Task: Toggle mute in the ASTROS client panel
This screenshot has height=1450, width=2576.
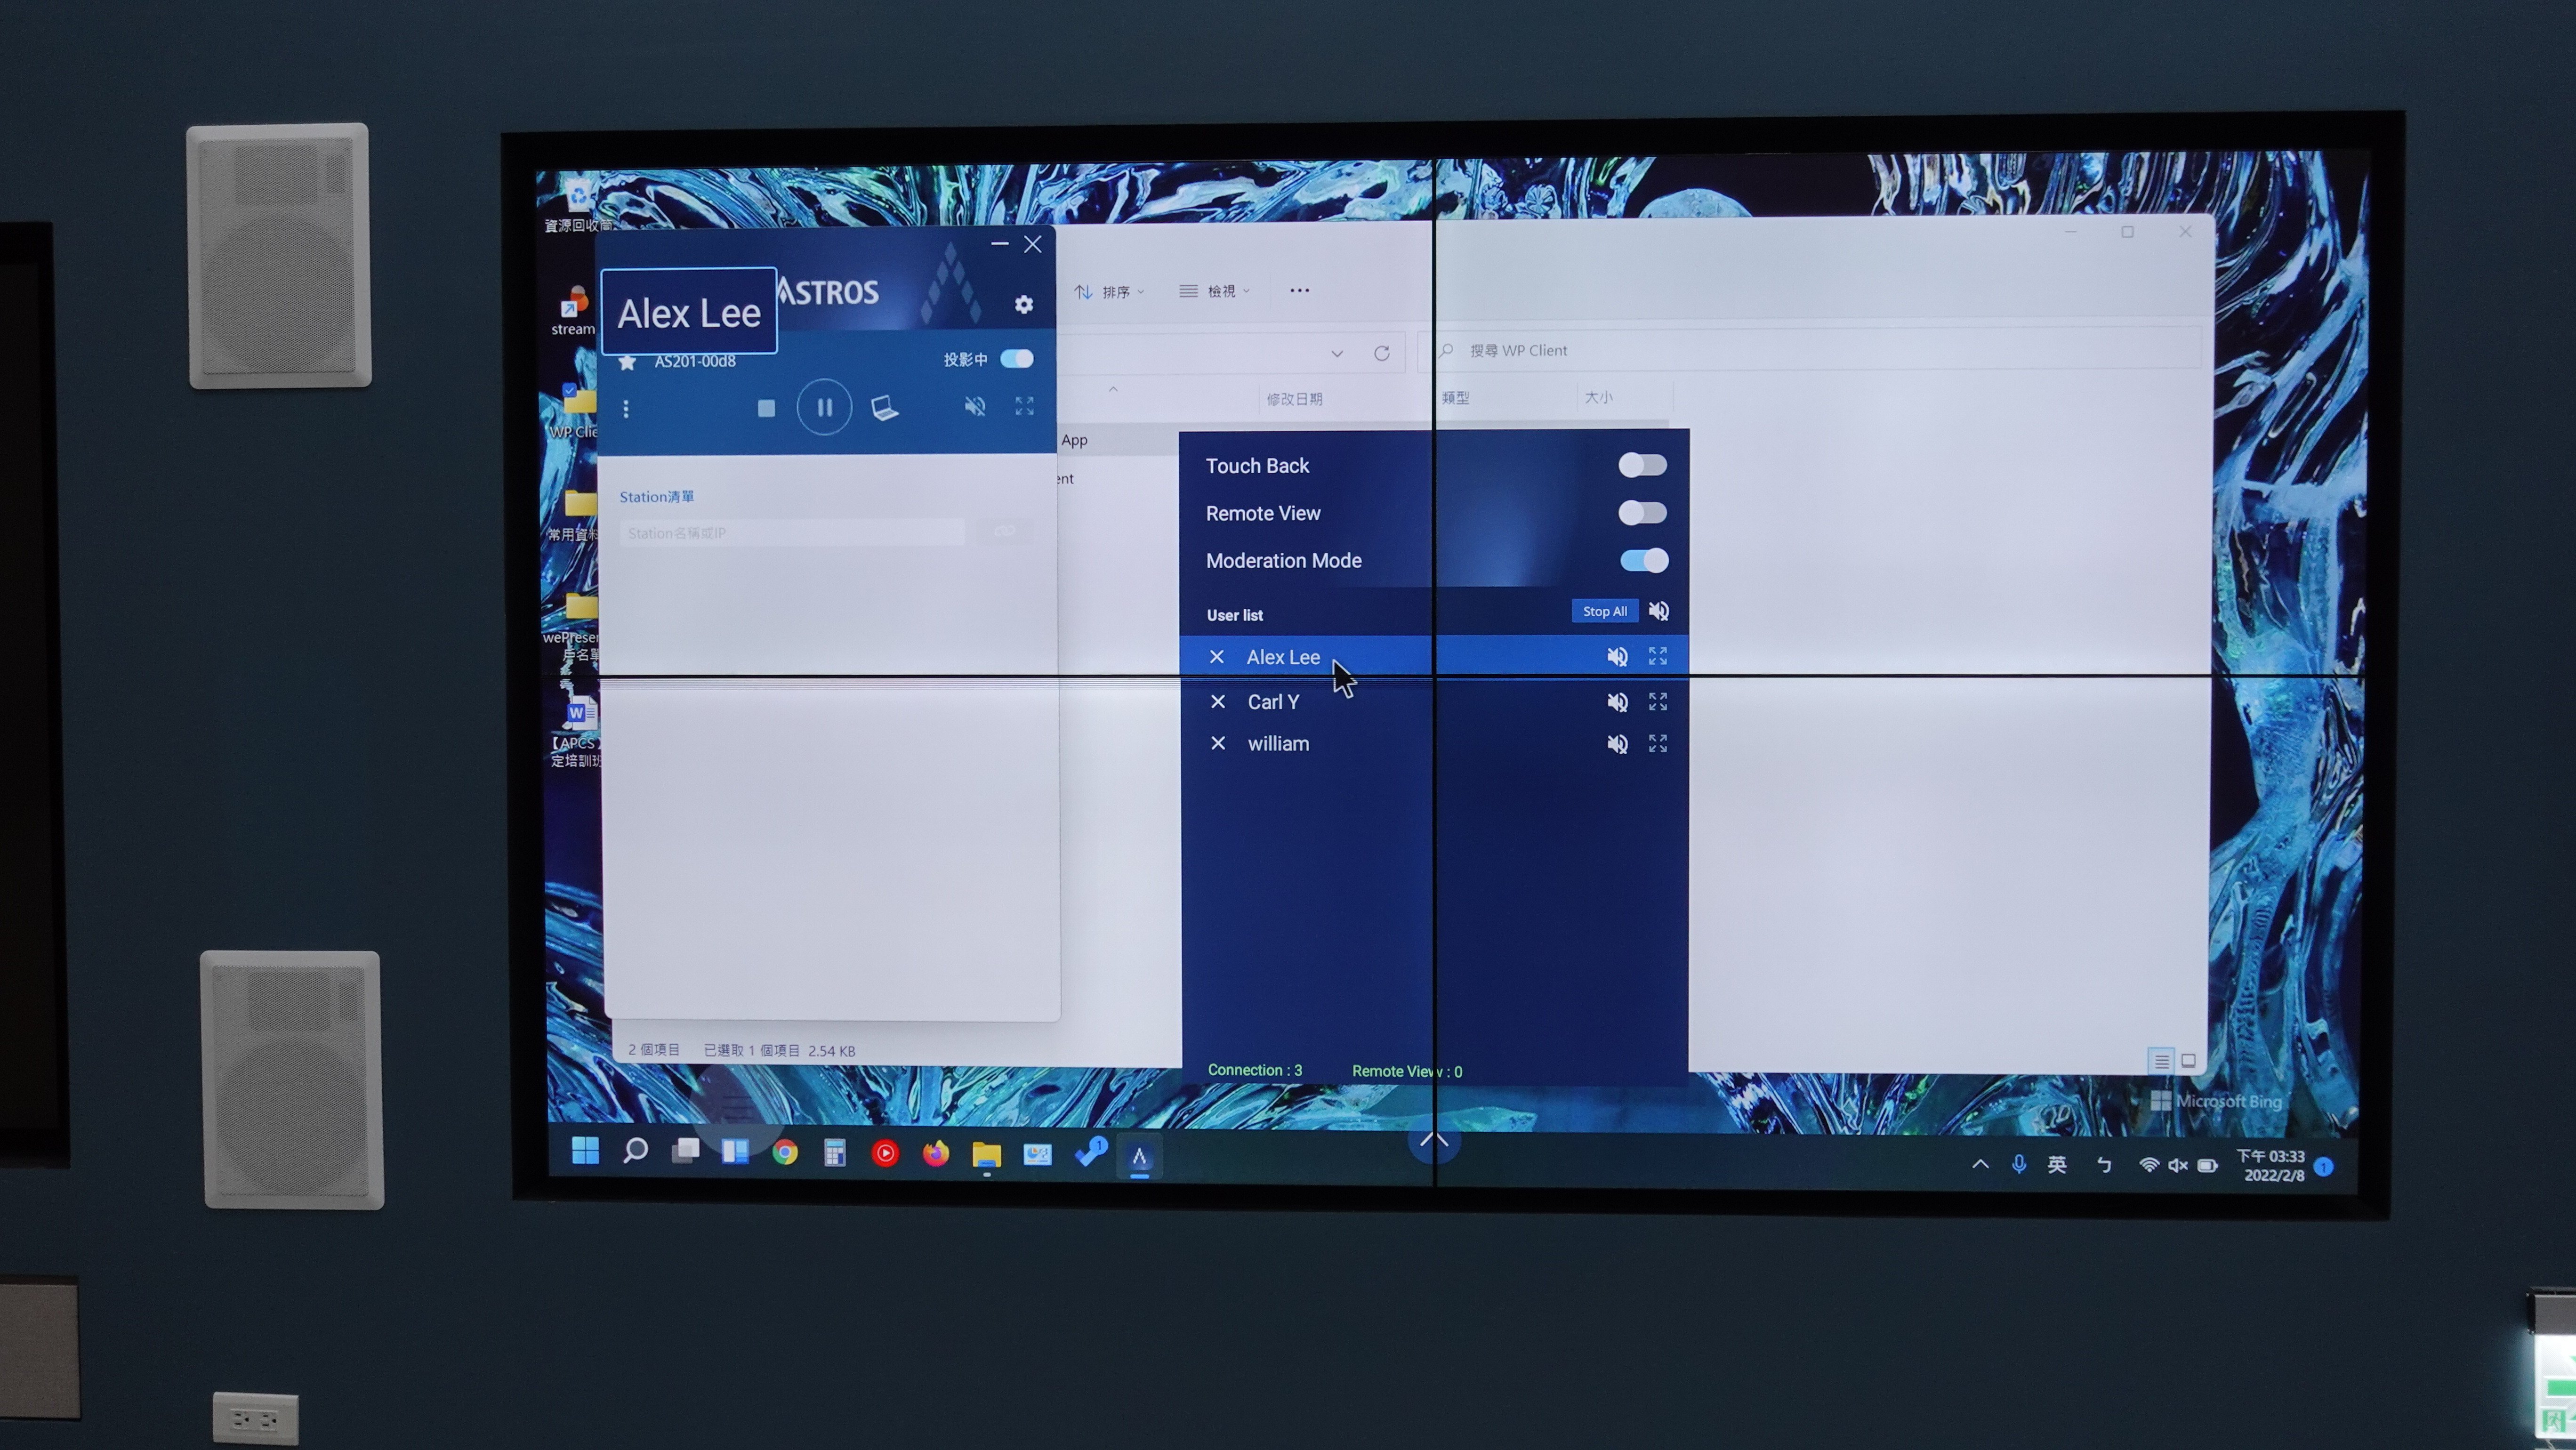Action: point(975,406)
